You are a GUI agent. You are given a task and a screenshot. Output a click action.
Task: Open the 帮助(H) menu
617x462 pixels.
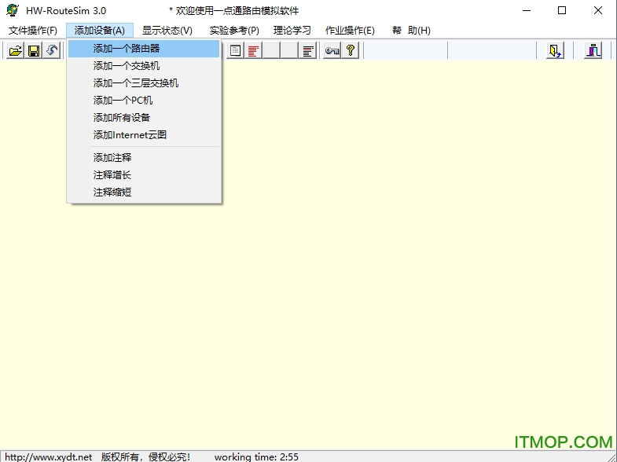coord(411,31)
